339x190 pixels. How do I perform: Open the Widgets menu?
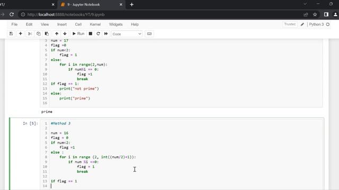pos(115,24)
